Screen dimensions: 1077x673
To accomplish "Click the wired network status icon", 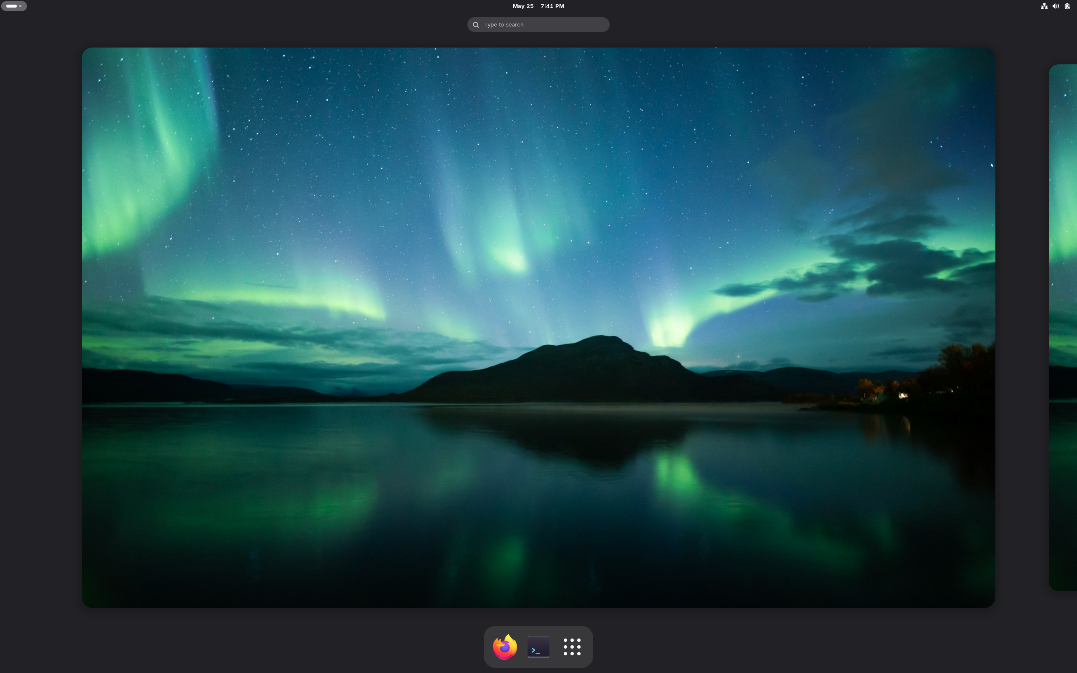I will click(x=1044, y=6).
